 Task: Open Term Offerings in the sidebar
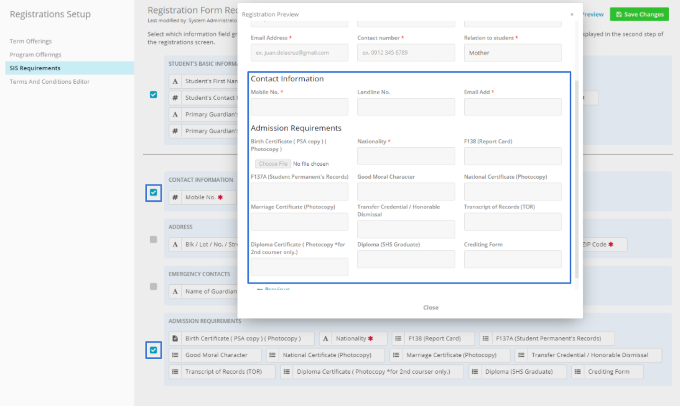30,41
